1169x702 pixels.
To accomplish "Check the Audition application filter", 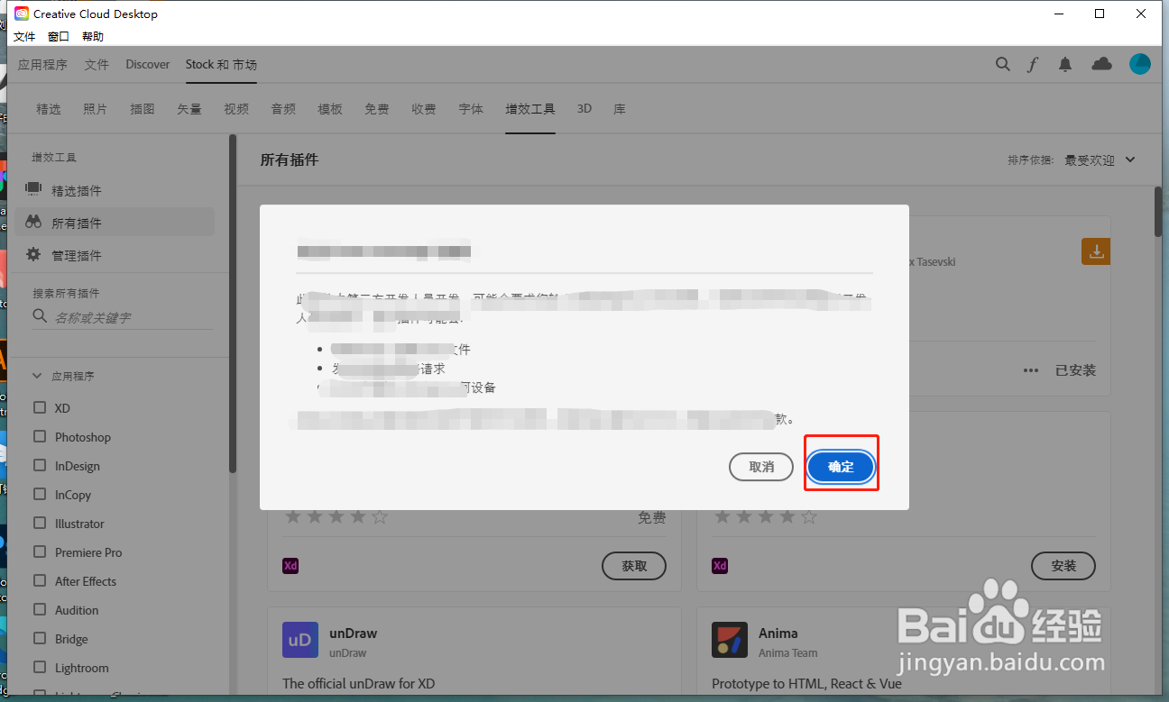I will click(x=40, y=609).
